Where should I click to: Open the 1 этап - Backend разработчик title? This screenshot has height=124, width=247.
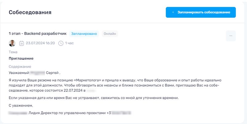pos(37,34)
